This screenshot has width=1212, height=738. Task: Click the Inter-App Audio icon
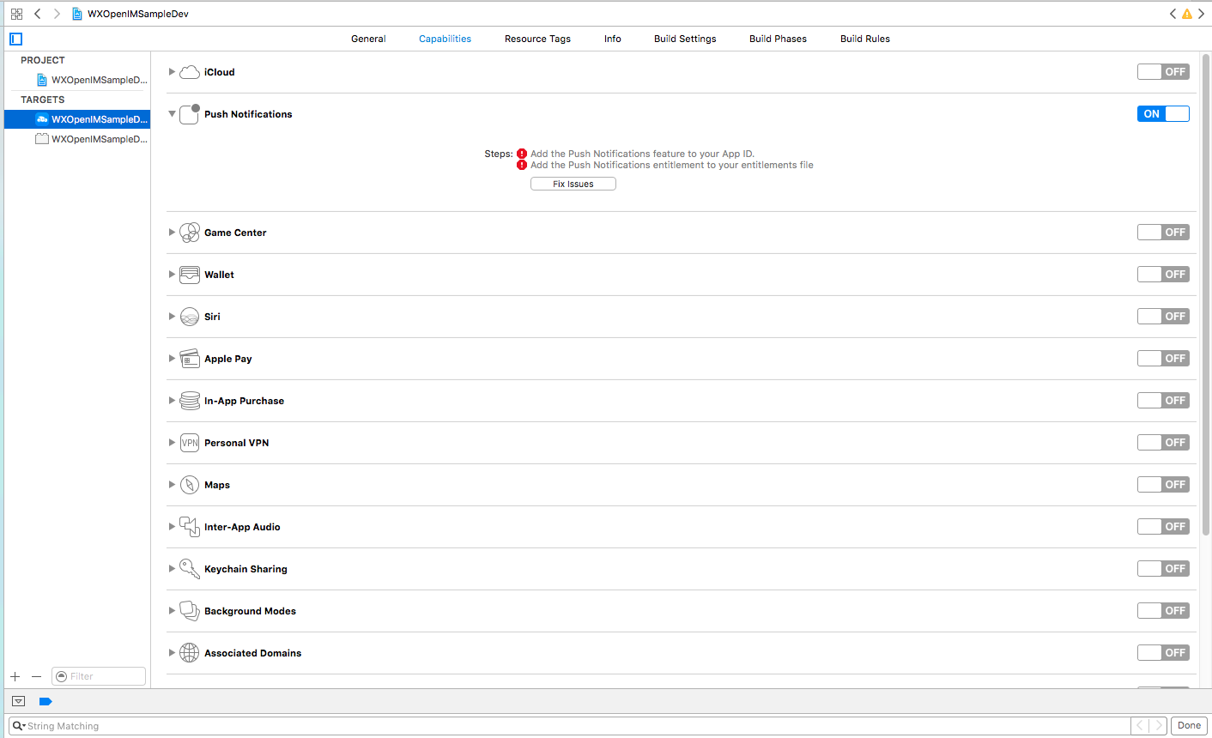[190, 527]
